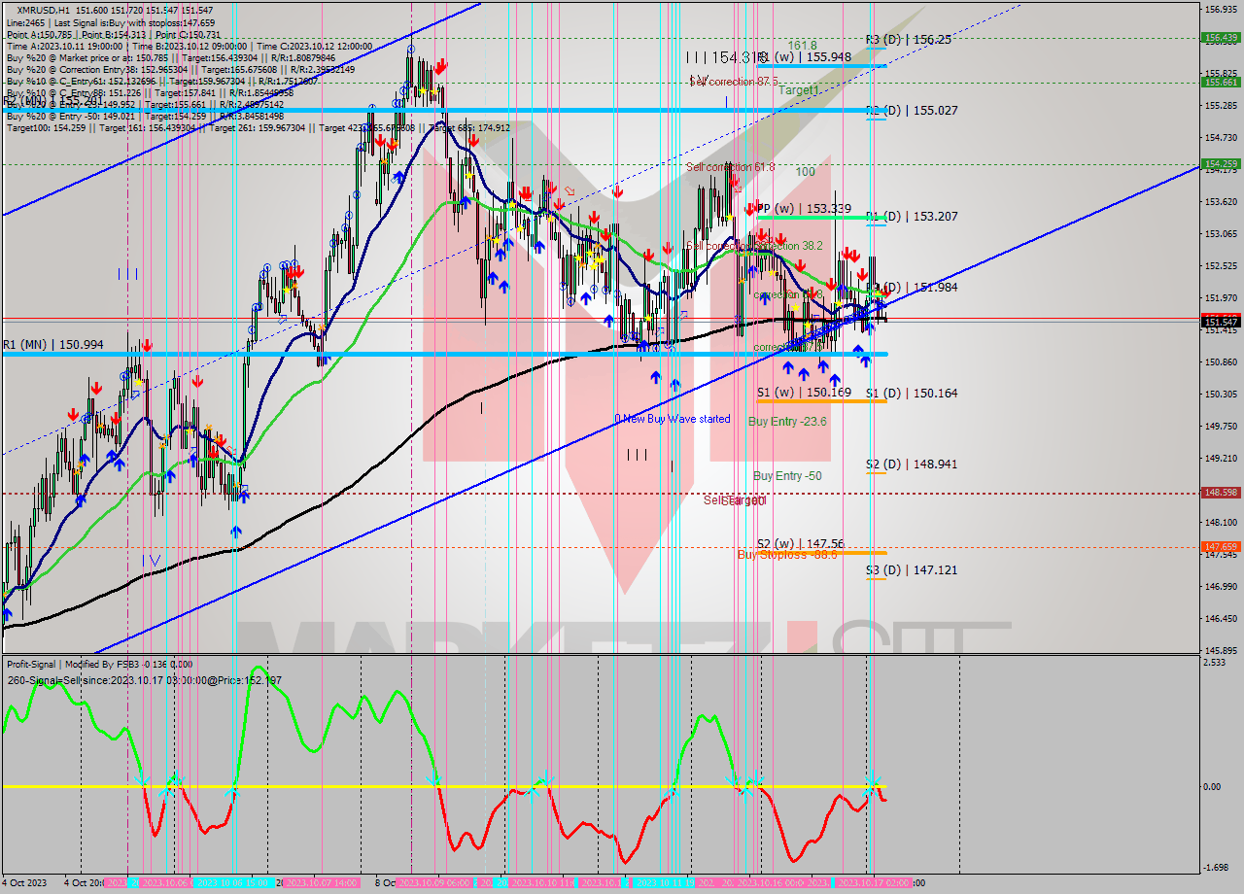Click the black current price tag 151.547
The image size is (1244, 894).
1220,322
